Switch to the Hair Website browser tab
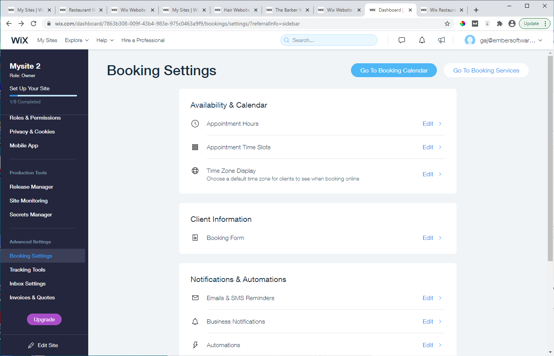554x356 pixels. click(236, 10)
